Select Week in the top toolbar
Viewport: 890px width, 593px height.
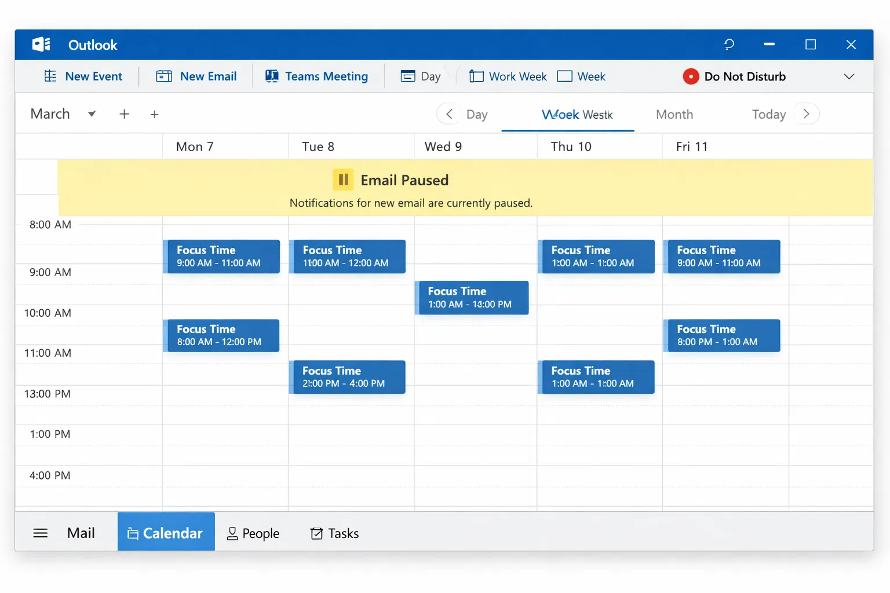click(581, 76)
